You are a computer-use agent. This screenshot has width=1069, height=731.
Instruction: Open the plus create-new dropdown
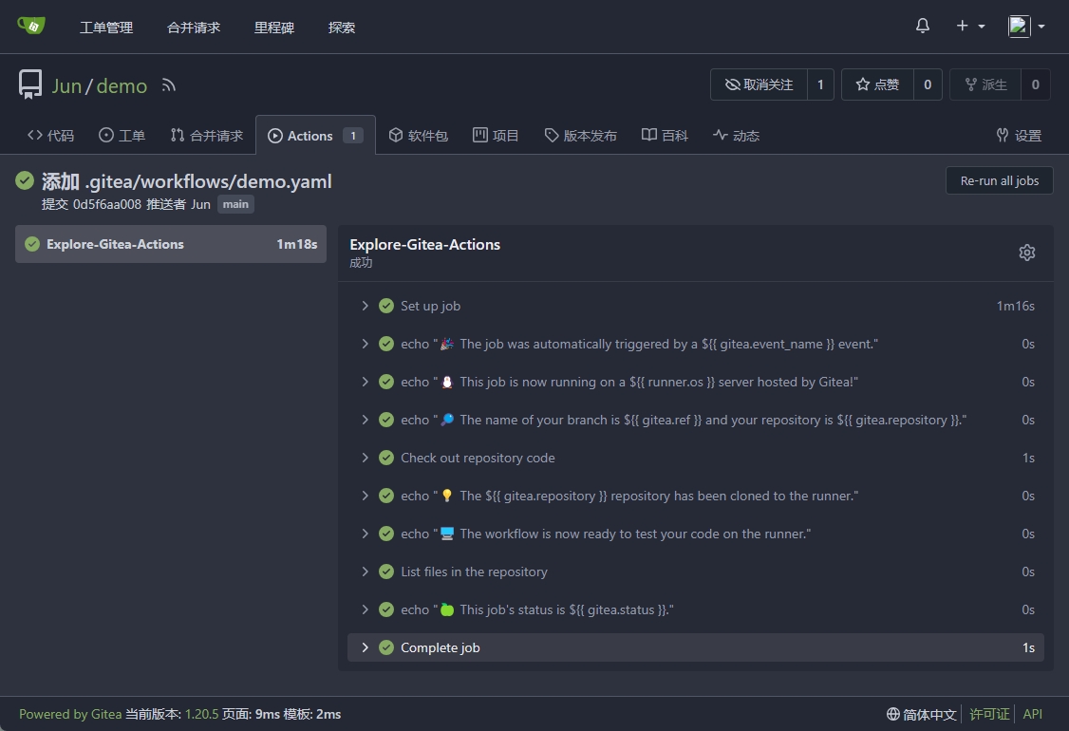(969, 27)
